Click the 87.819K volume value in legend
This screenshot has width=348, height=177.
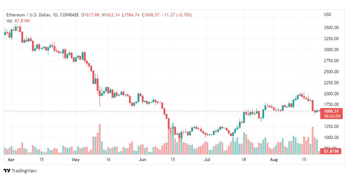coord(22,21)
